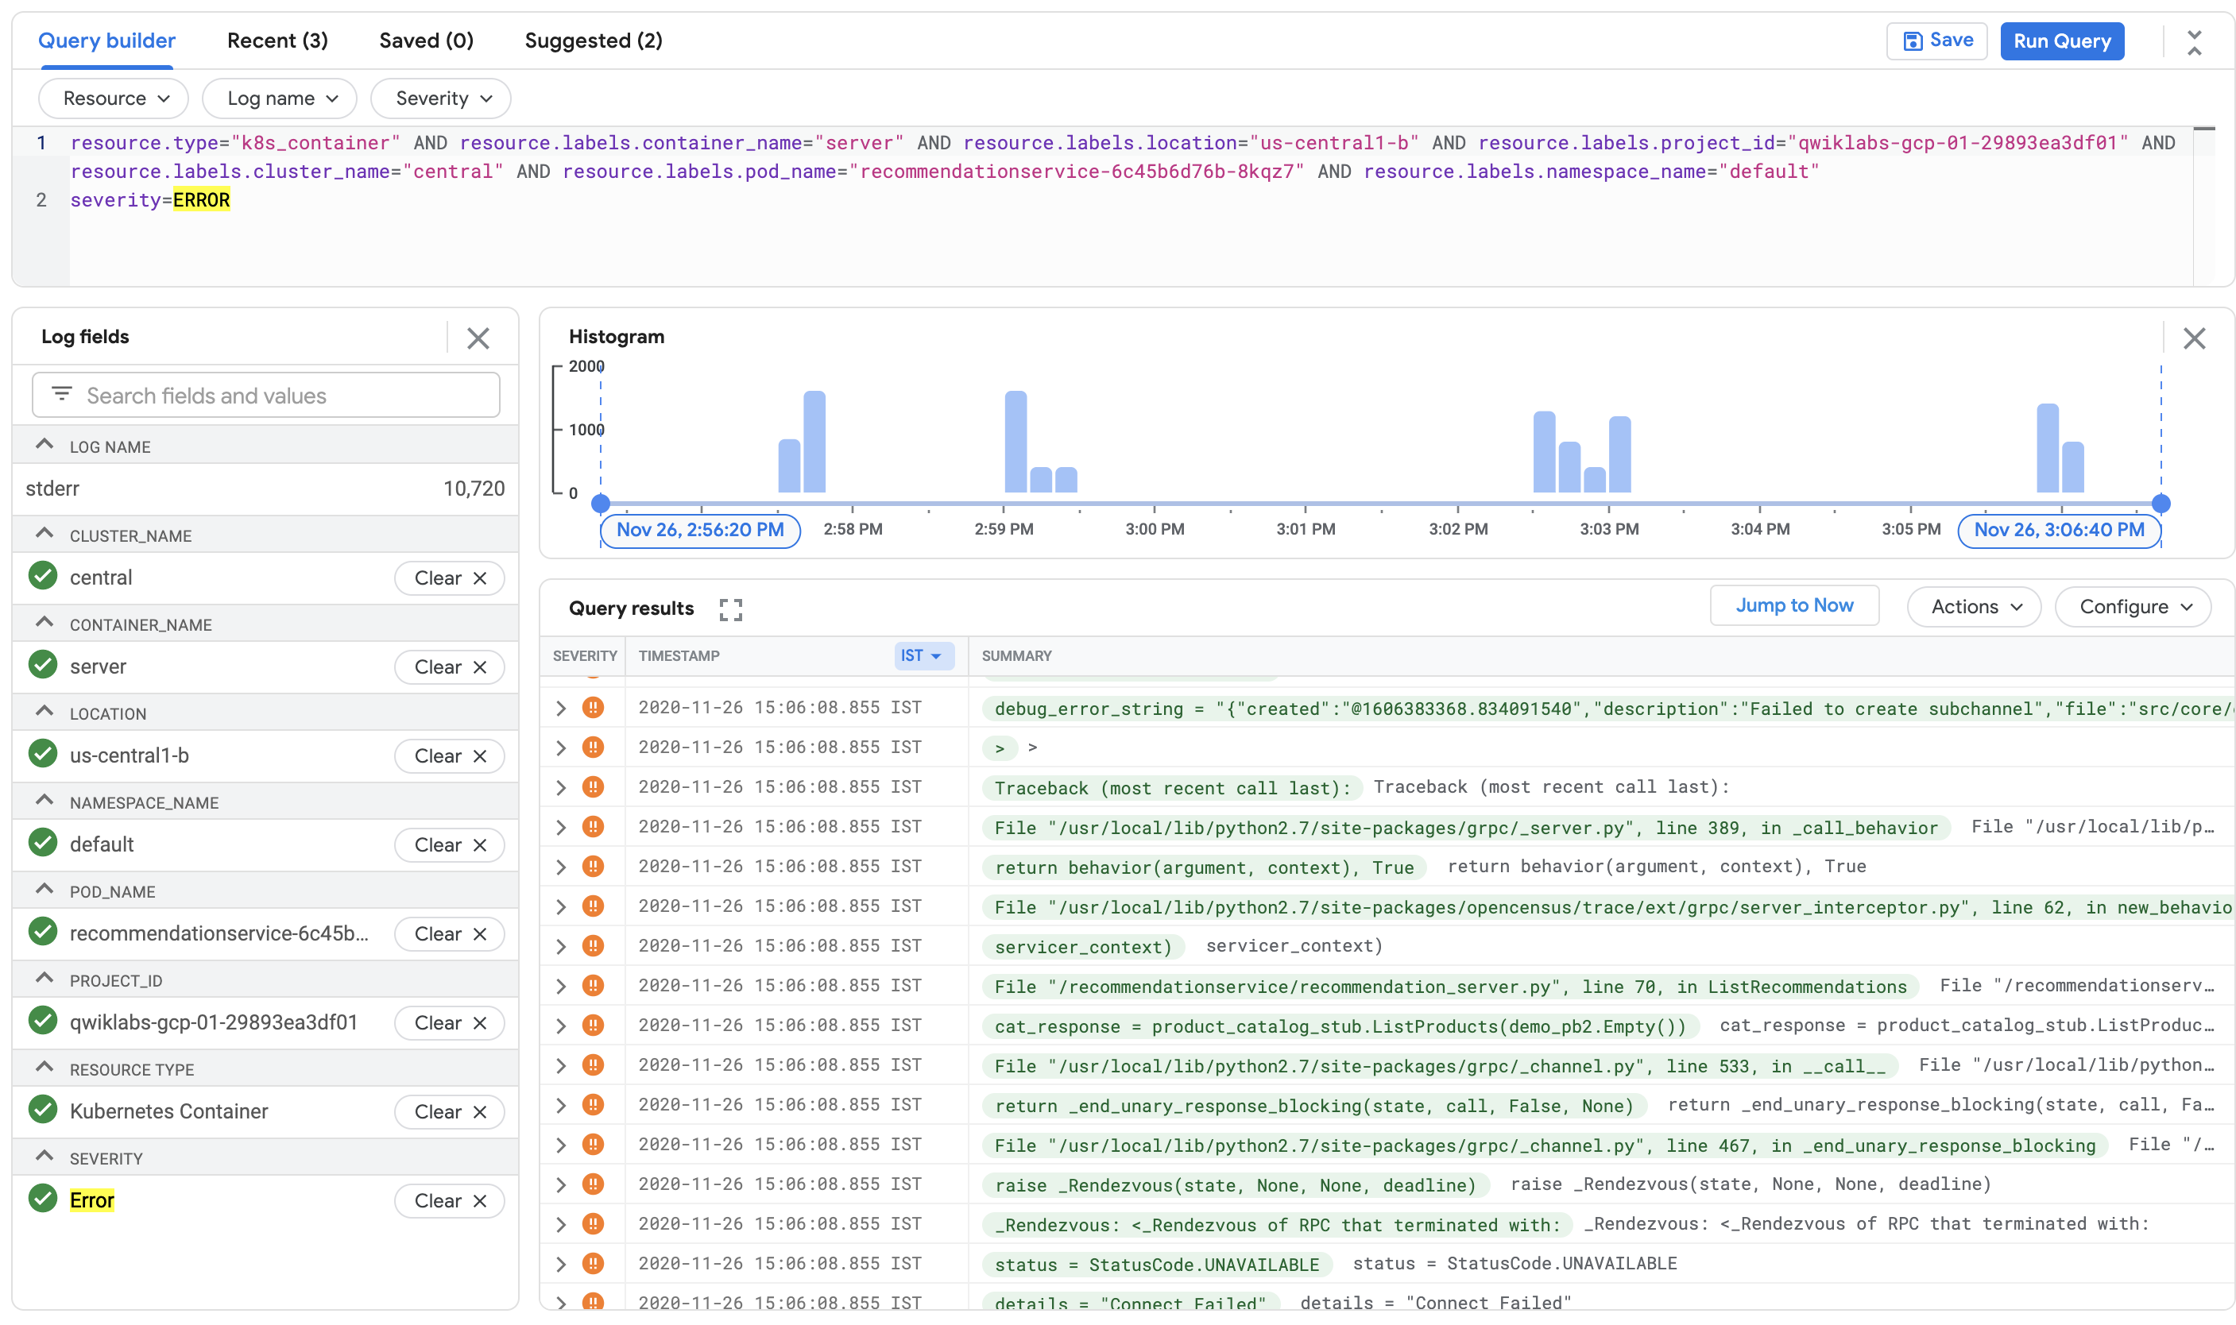Open the Actions dropdown
This screenshot has width=2236, height=1325.
tap(1974, 607)
